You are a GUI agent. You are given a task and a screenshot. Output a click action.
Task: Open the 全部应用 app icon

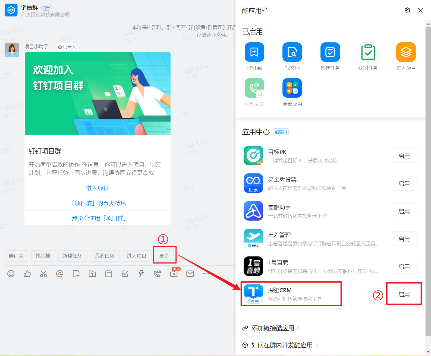[x=292, y=88]
